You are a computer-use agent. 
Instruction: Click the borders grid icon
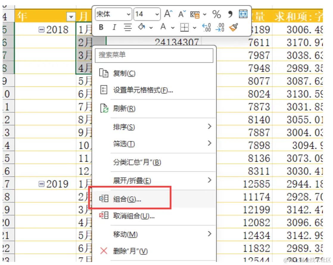pos(184,27)
